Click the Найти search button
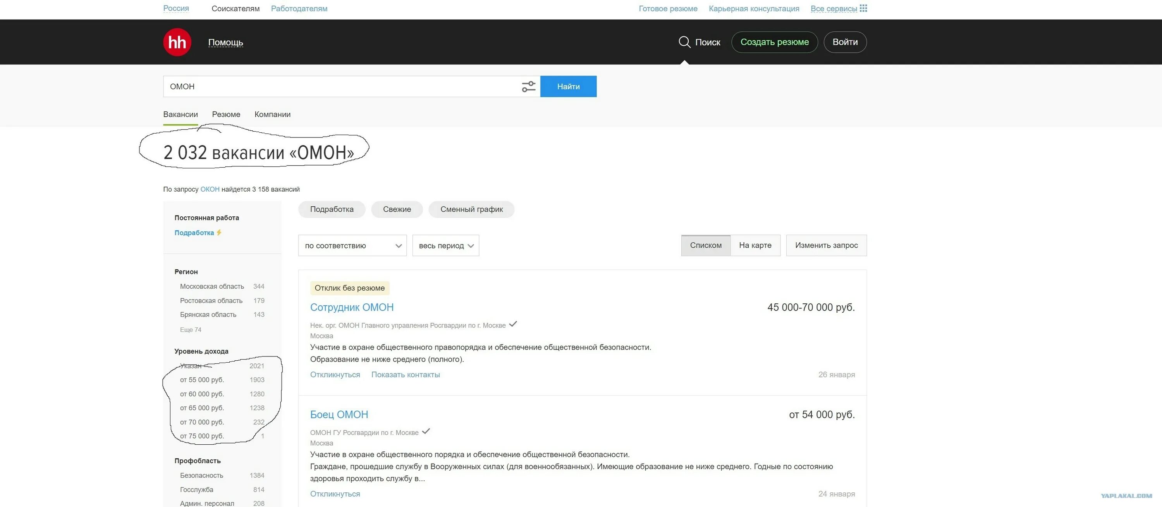This screenshot has height=507, width=1162. pos(568,87)
